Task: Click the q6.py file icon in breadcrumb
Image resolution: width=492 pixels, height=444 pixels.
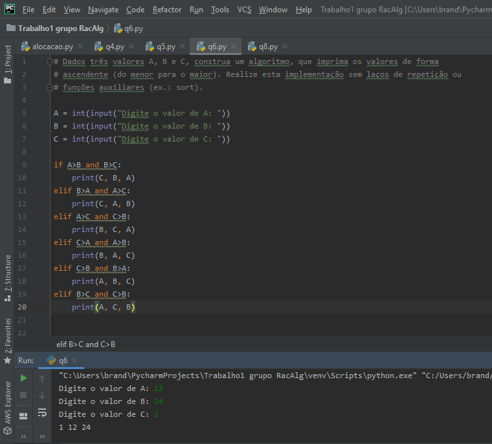Action: pyautogui.click(x=118, y=28)
